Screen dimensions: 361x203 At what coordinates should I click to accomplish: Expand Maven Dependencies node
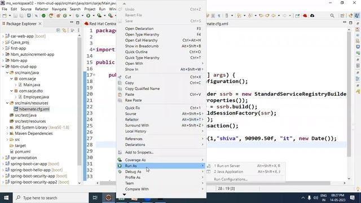(x=7, y=133)
